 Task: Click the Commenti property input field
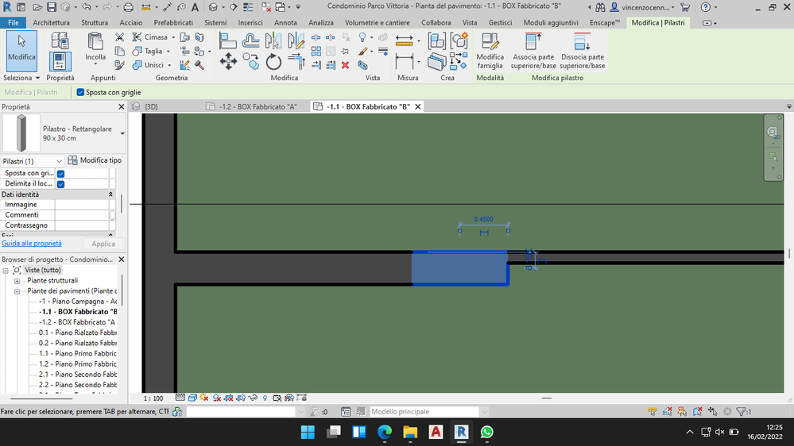click(x=82, y=215)
